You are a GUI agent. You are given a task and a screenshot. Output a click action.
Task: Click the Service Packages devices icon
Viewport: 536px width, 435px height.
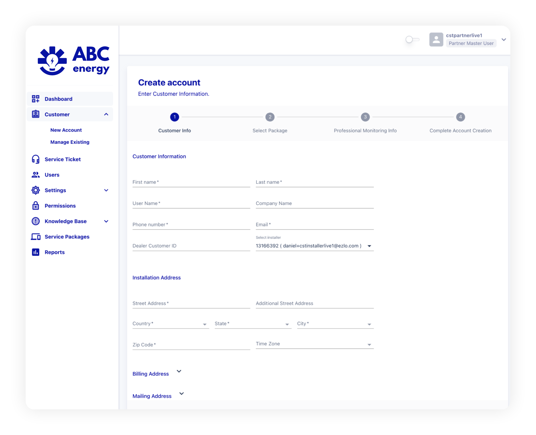[36, 237]
